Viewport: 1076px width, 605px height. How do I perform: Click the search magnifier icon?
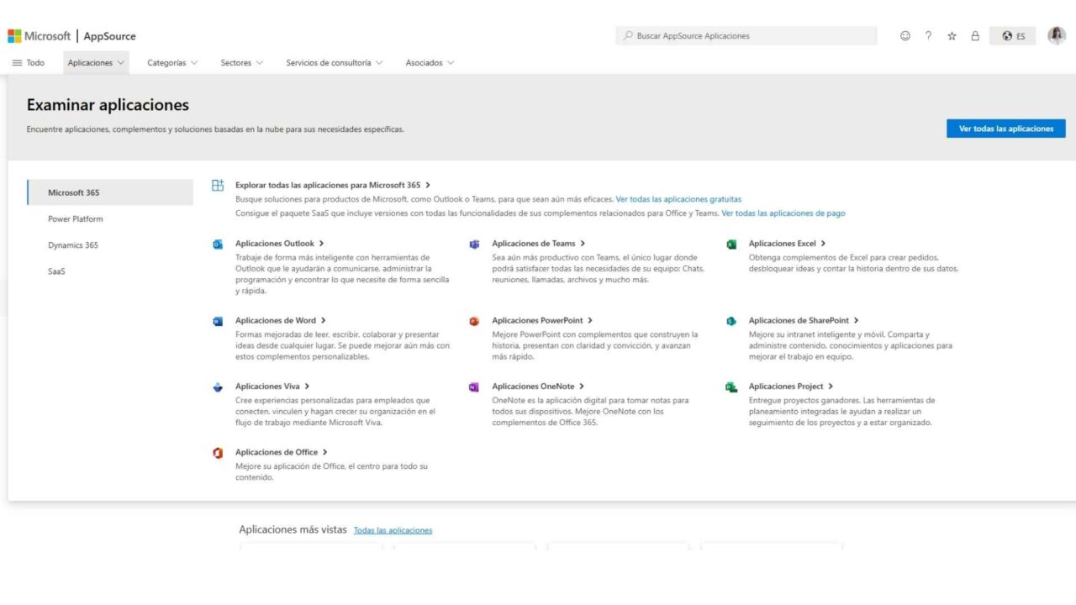click(628, 36)
